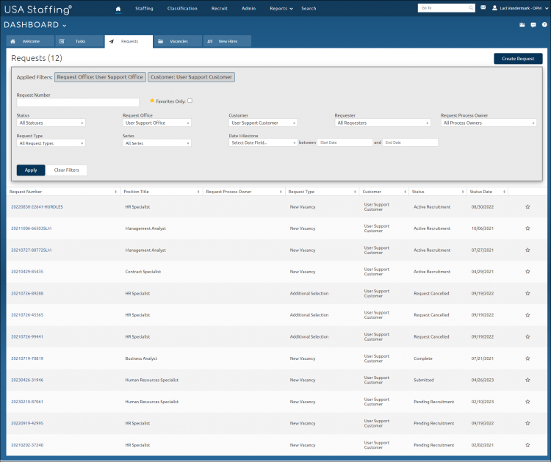Viewport: 551px width, 462px height.
Task: Open the Series dropdown
Action: [156, 143]
